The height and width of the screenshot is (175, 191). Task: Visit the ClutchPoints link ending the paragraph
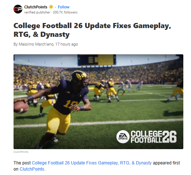click(32, 169)
